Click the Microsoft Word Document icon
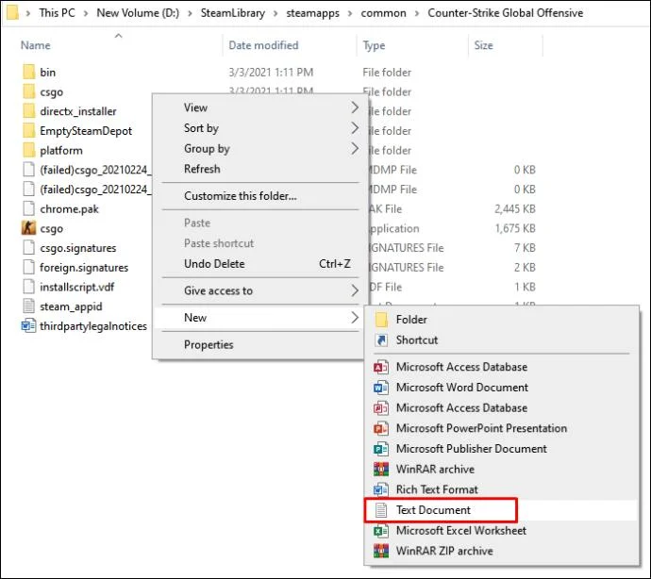The width and height of the screenshot is (651, 579). 381,388
